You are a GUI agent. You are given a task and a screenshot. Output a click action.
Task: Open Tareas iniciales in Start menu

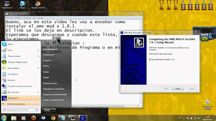21,56
